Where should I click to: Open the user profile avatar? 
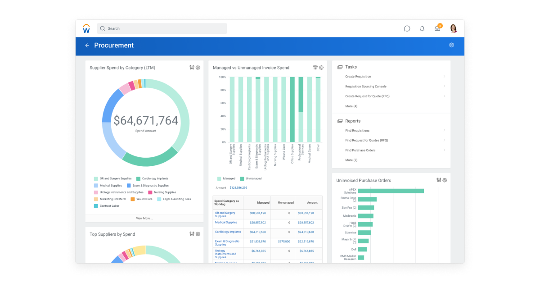click(x=453, y=28)
